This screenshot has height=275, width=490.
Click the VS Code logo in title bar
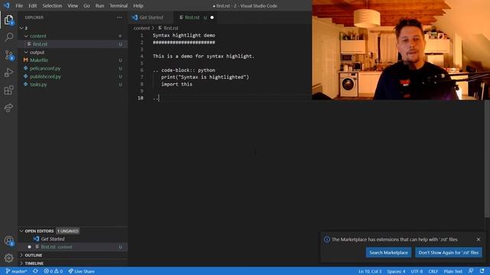pyautogui.click(x=7, y=5)
